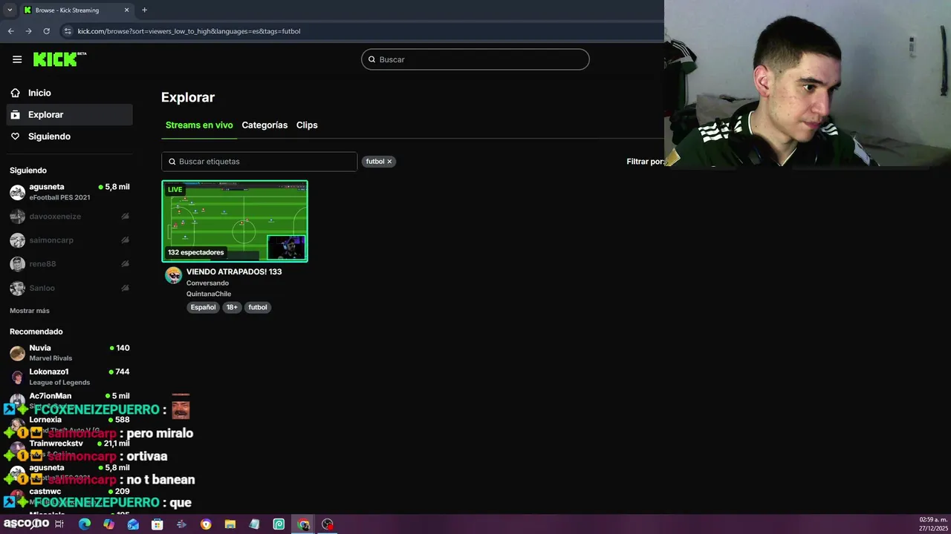Focus the Buscar search field
951x534 pixels.
tap(475, 59)
